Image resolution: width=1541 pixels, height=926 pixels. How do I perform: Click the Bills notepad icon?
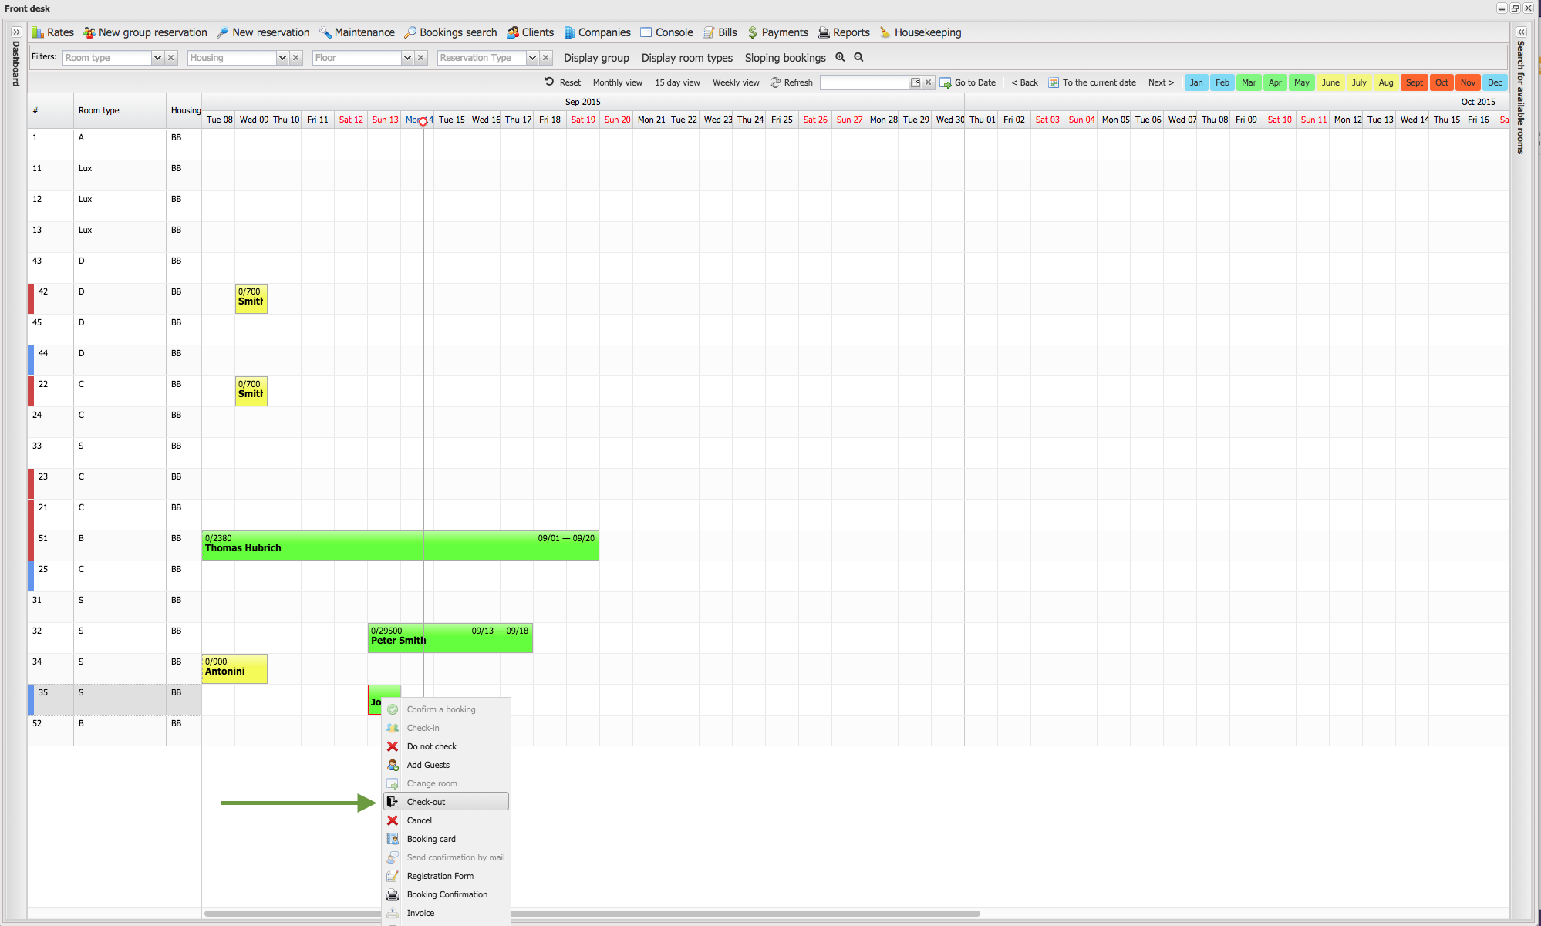click(709, 32)
